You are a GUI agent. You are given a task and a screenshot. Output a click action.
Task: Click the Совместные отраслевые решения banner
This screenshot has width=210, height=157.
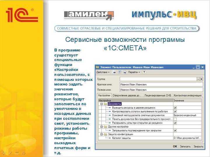[x=127, y=28]
